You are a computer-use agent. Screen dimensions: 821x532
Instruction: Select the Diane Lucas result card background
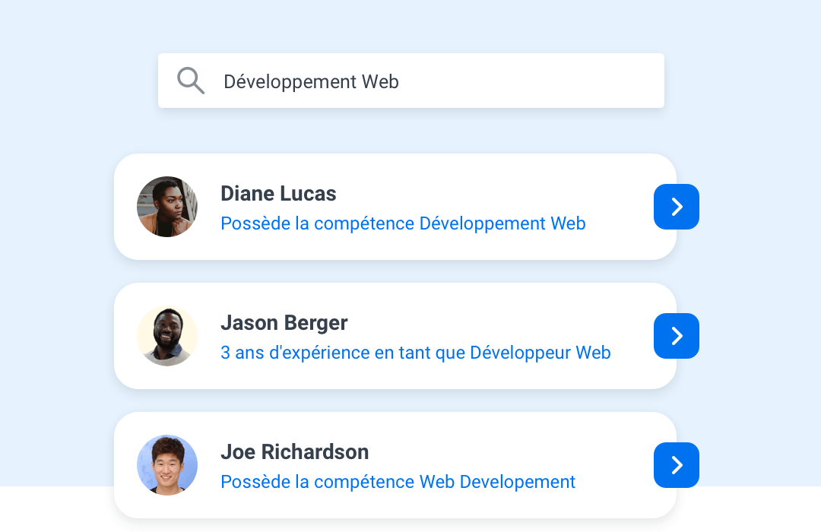click(x=395, y=207)
